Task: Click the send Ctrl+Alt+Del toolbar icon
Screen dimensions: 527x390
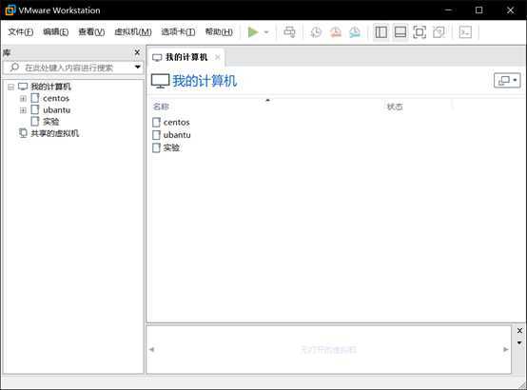Action: pyautogui.click(x=289, y=32)
